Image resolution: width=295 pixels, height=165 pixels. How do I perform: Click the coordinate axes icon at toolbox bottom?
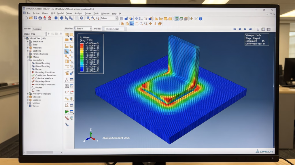(x=67, y=124)
